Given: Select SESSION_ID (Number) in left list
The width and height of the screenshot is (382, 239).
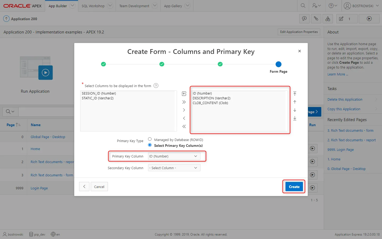Looking at the screenshot, I should pyautogui.click(x=99, y=93).
